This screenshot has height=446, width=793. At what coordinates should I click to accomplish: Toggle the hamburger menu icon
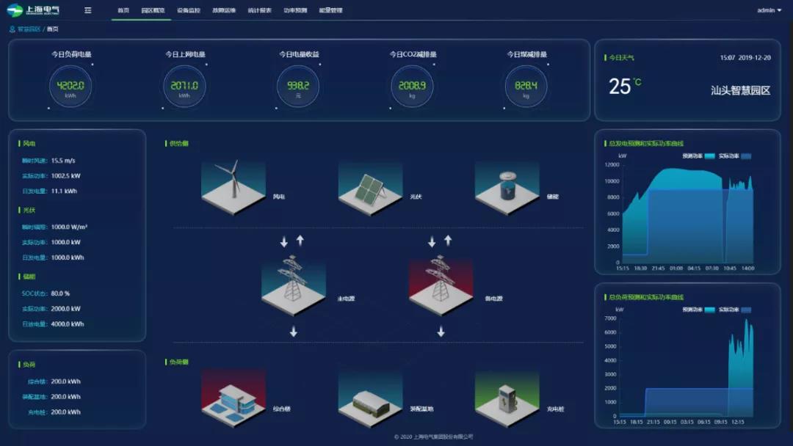pos(88,10)
